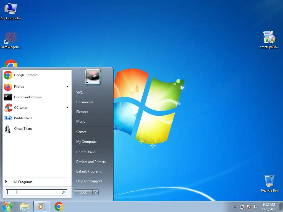The image size is (283, 212).
Task: Expand CCleaner jump list arrow
Action: tap(67, 108)
